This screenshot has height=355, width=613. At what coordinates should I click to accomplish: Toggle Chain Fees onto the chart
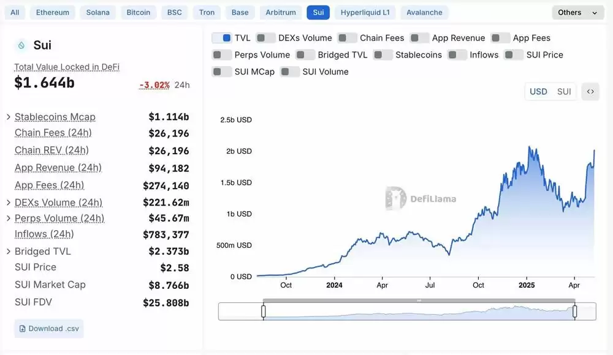pos(347,37)
